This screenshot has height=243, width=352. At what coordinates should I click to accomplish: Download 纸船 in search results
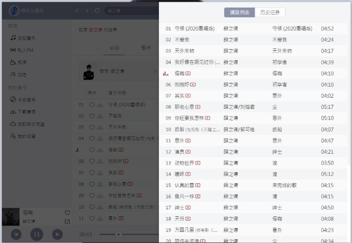(100, 207)
